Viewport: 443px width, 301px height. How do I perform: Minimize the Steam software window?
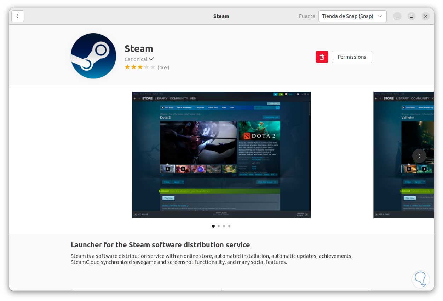click(397, 16)
